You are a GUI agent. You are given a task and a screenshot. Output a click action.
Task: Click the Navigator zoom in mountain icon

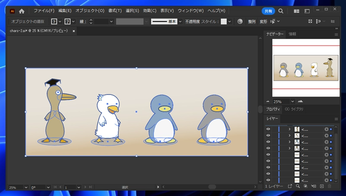300,101
